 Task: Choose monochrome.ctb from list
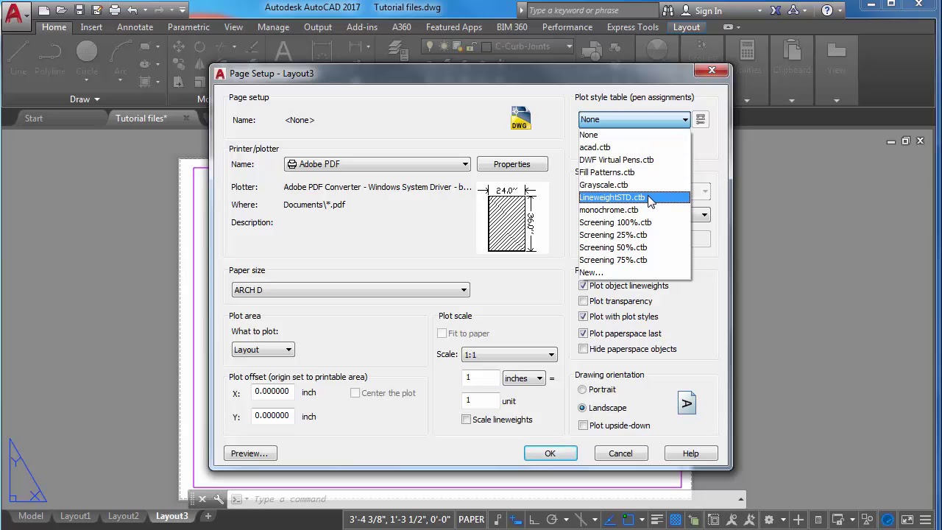click(x=634, y=210)
